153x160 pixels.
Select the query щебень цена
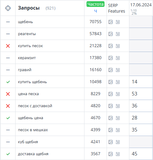[31, 118]
